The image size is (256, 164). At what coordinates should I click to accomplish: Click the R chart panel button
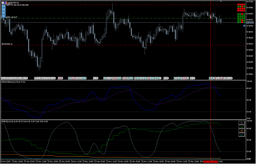click(4, 16)
